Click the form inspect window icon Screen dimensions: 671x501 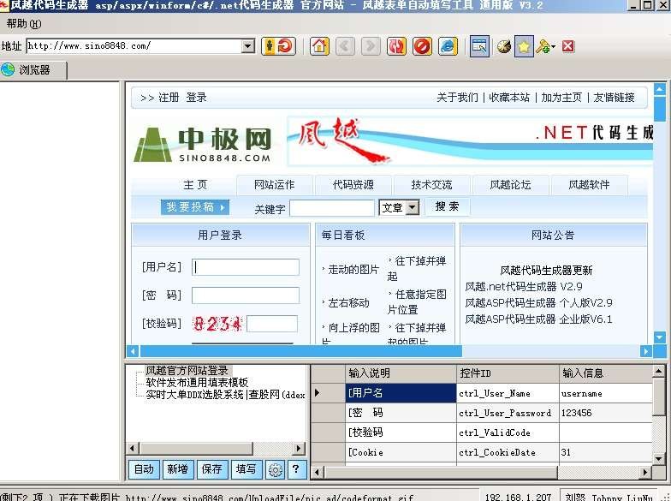pyautogui.click(x=479, y=46)
